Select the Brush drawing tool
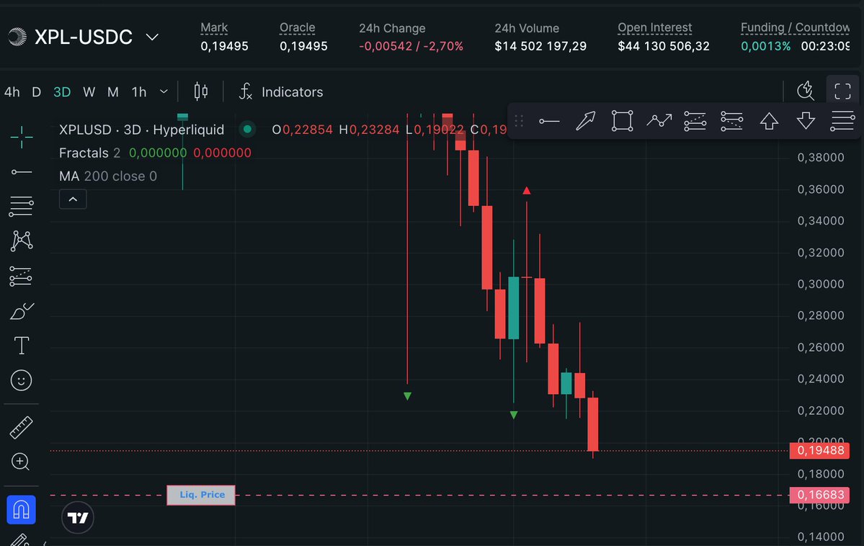 click(21, 310)
